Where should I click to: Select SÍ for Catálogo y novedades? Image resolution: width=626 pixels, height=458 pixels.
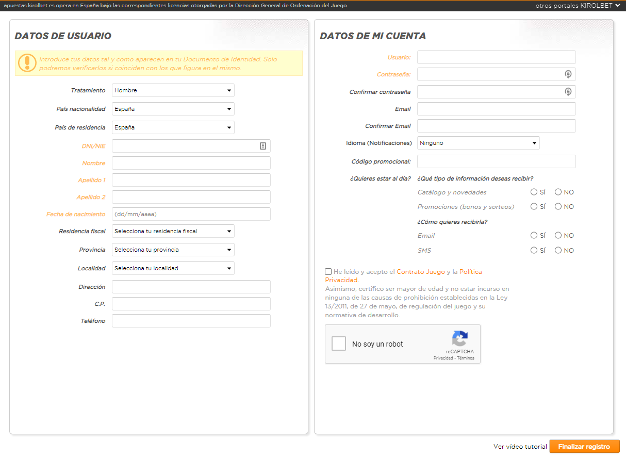point(534,191)
